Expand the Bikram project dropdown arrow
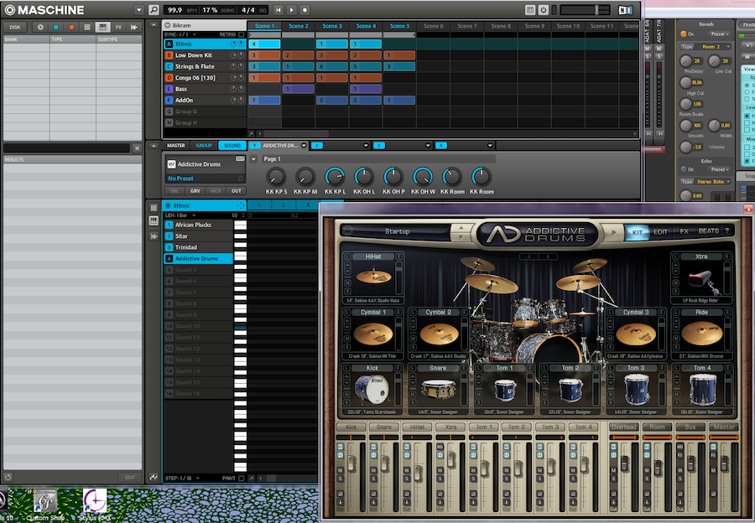Screen dimensions: 755x523 [168, 25]
